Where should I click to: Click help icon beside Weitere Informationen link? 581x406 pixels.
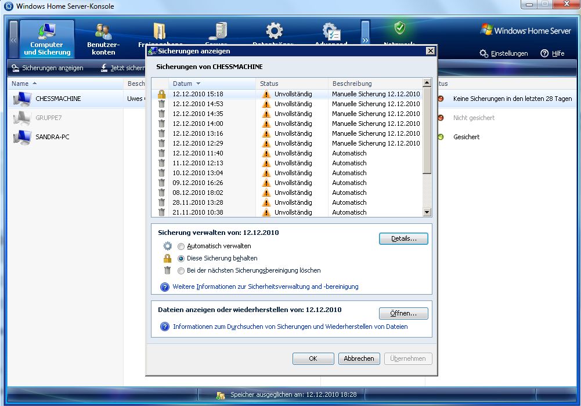coord(164,287)
